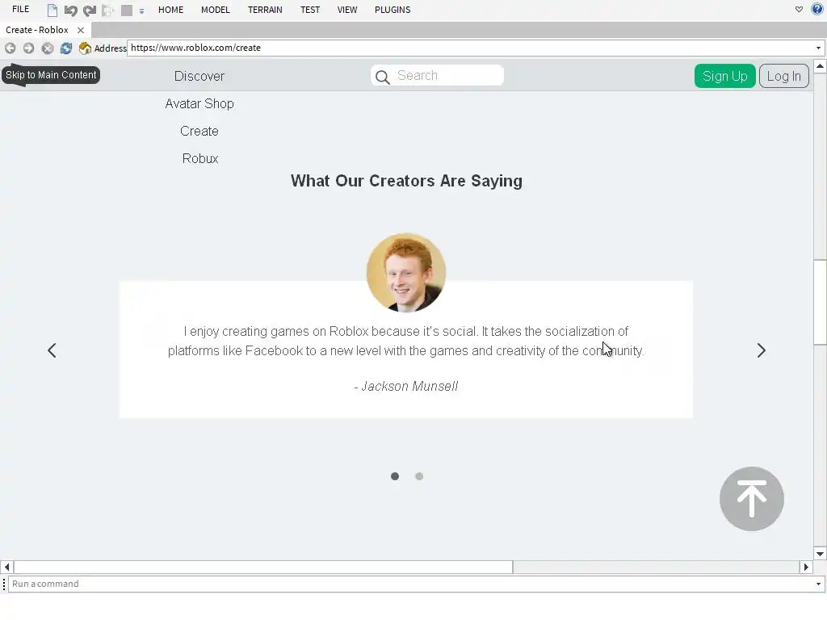Image resolution: width=827 pixels, height=620 pixels.
Task: Show previous testimonial with left chevron
Action: (52, 350)
